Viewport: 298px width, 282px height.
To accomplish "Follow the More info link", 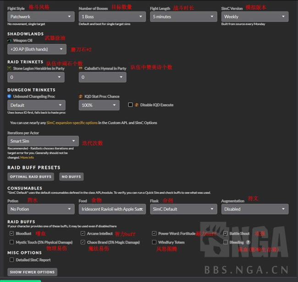I will click(x=27, y=157).
